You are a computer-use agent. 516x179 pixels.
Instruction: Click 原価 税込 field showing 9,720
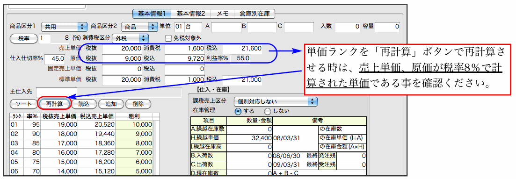coord(185,59)
